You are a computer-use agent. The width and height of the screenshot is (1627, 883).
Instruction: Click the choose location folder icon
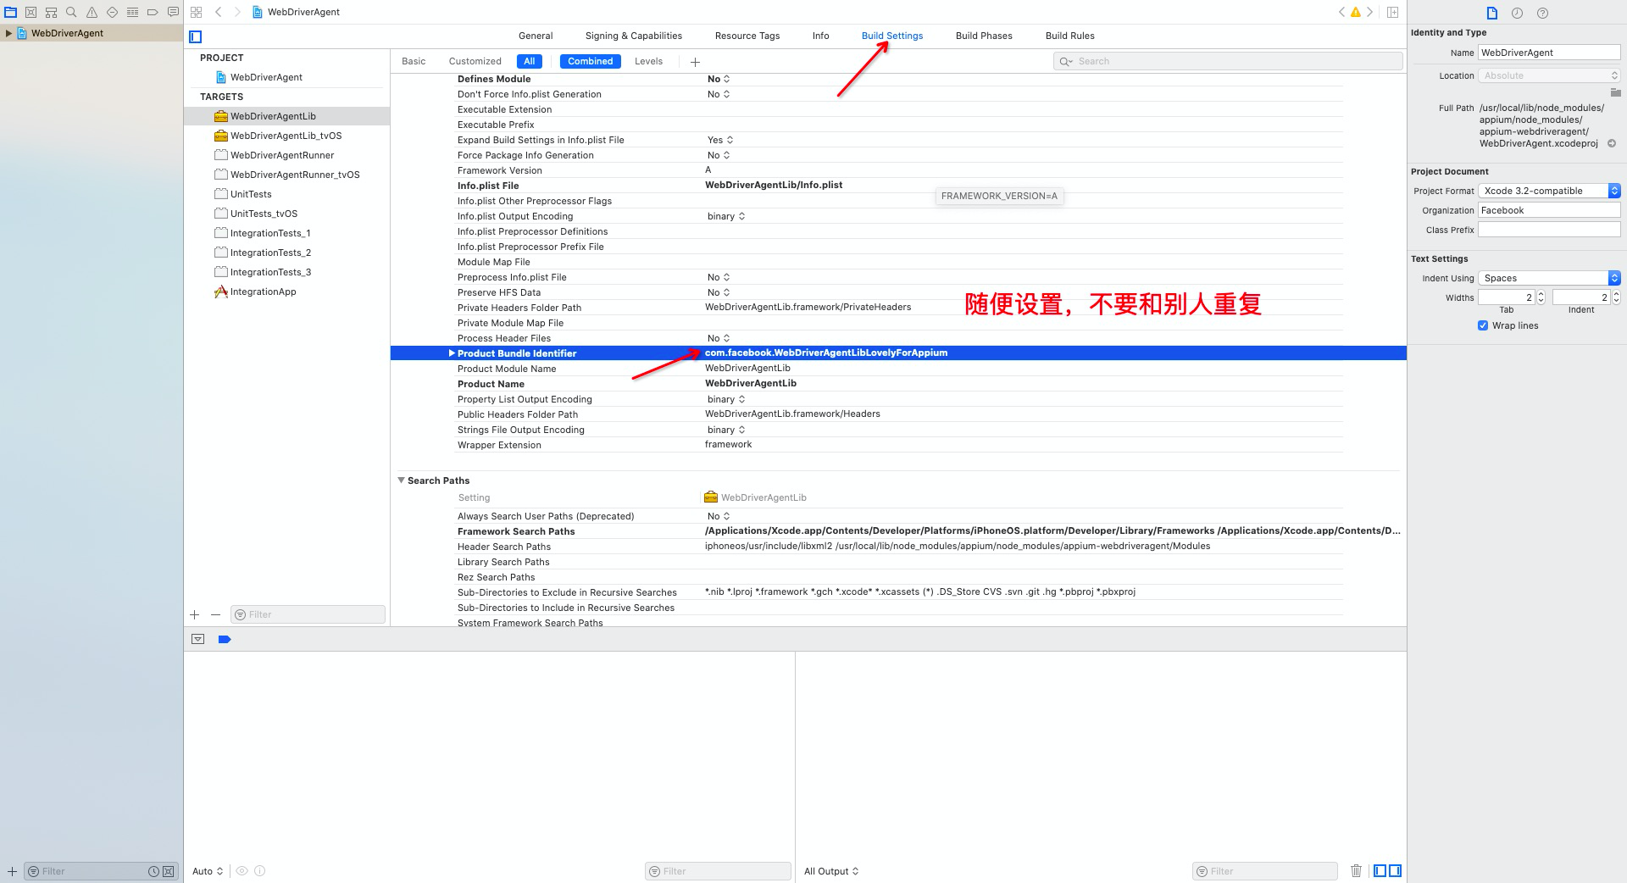click(1615, 92)
